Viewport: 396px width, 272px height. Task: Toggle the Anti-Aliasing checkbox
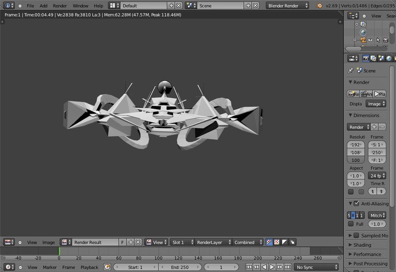[x=356, y=203]
